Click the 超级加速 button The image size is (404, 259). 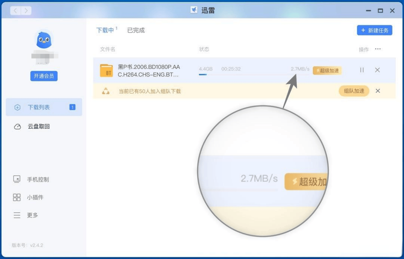(x=327, y=71)
